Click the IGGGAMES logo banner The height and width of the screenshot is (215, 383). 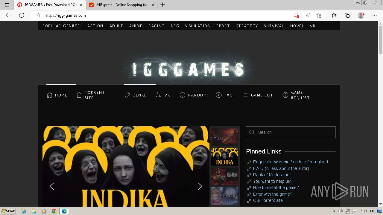[189, 69]
